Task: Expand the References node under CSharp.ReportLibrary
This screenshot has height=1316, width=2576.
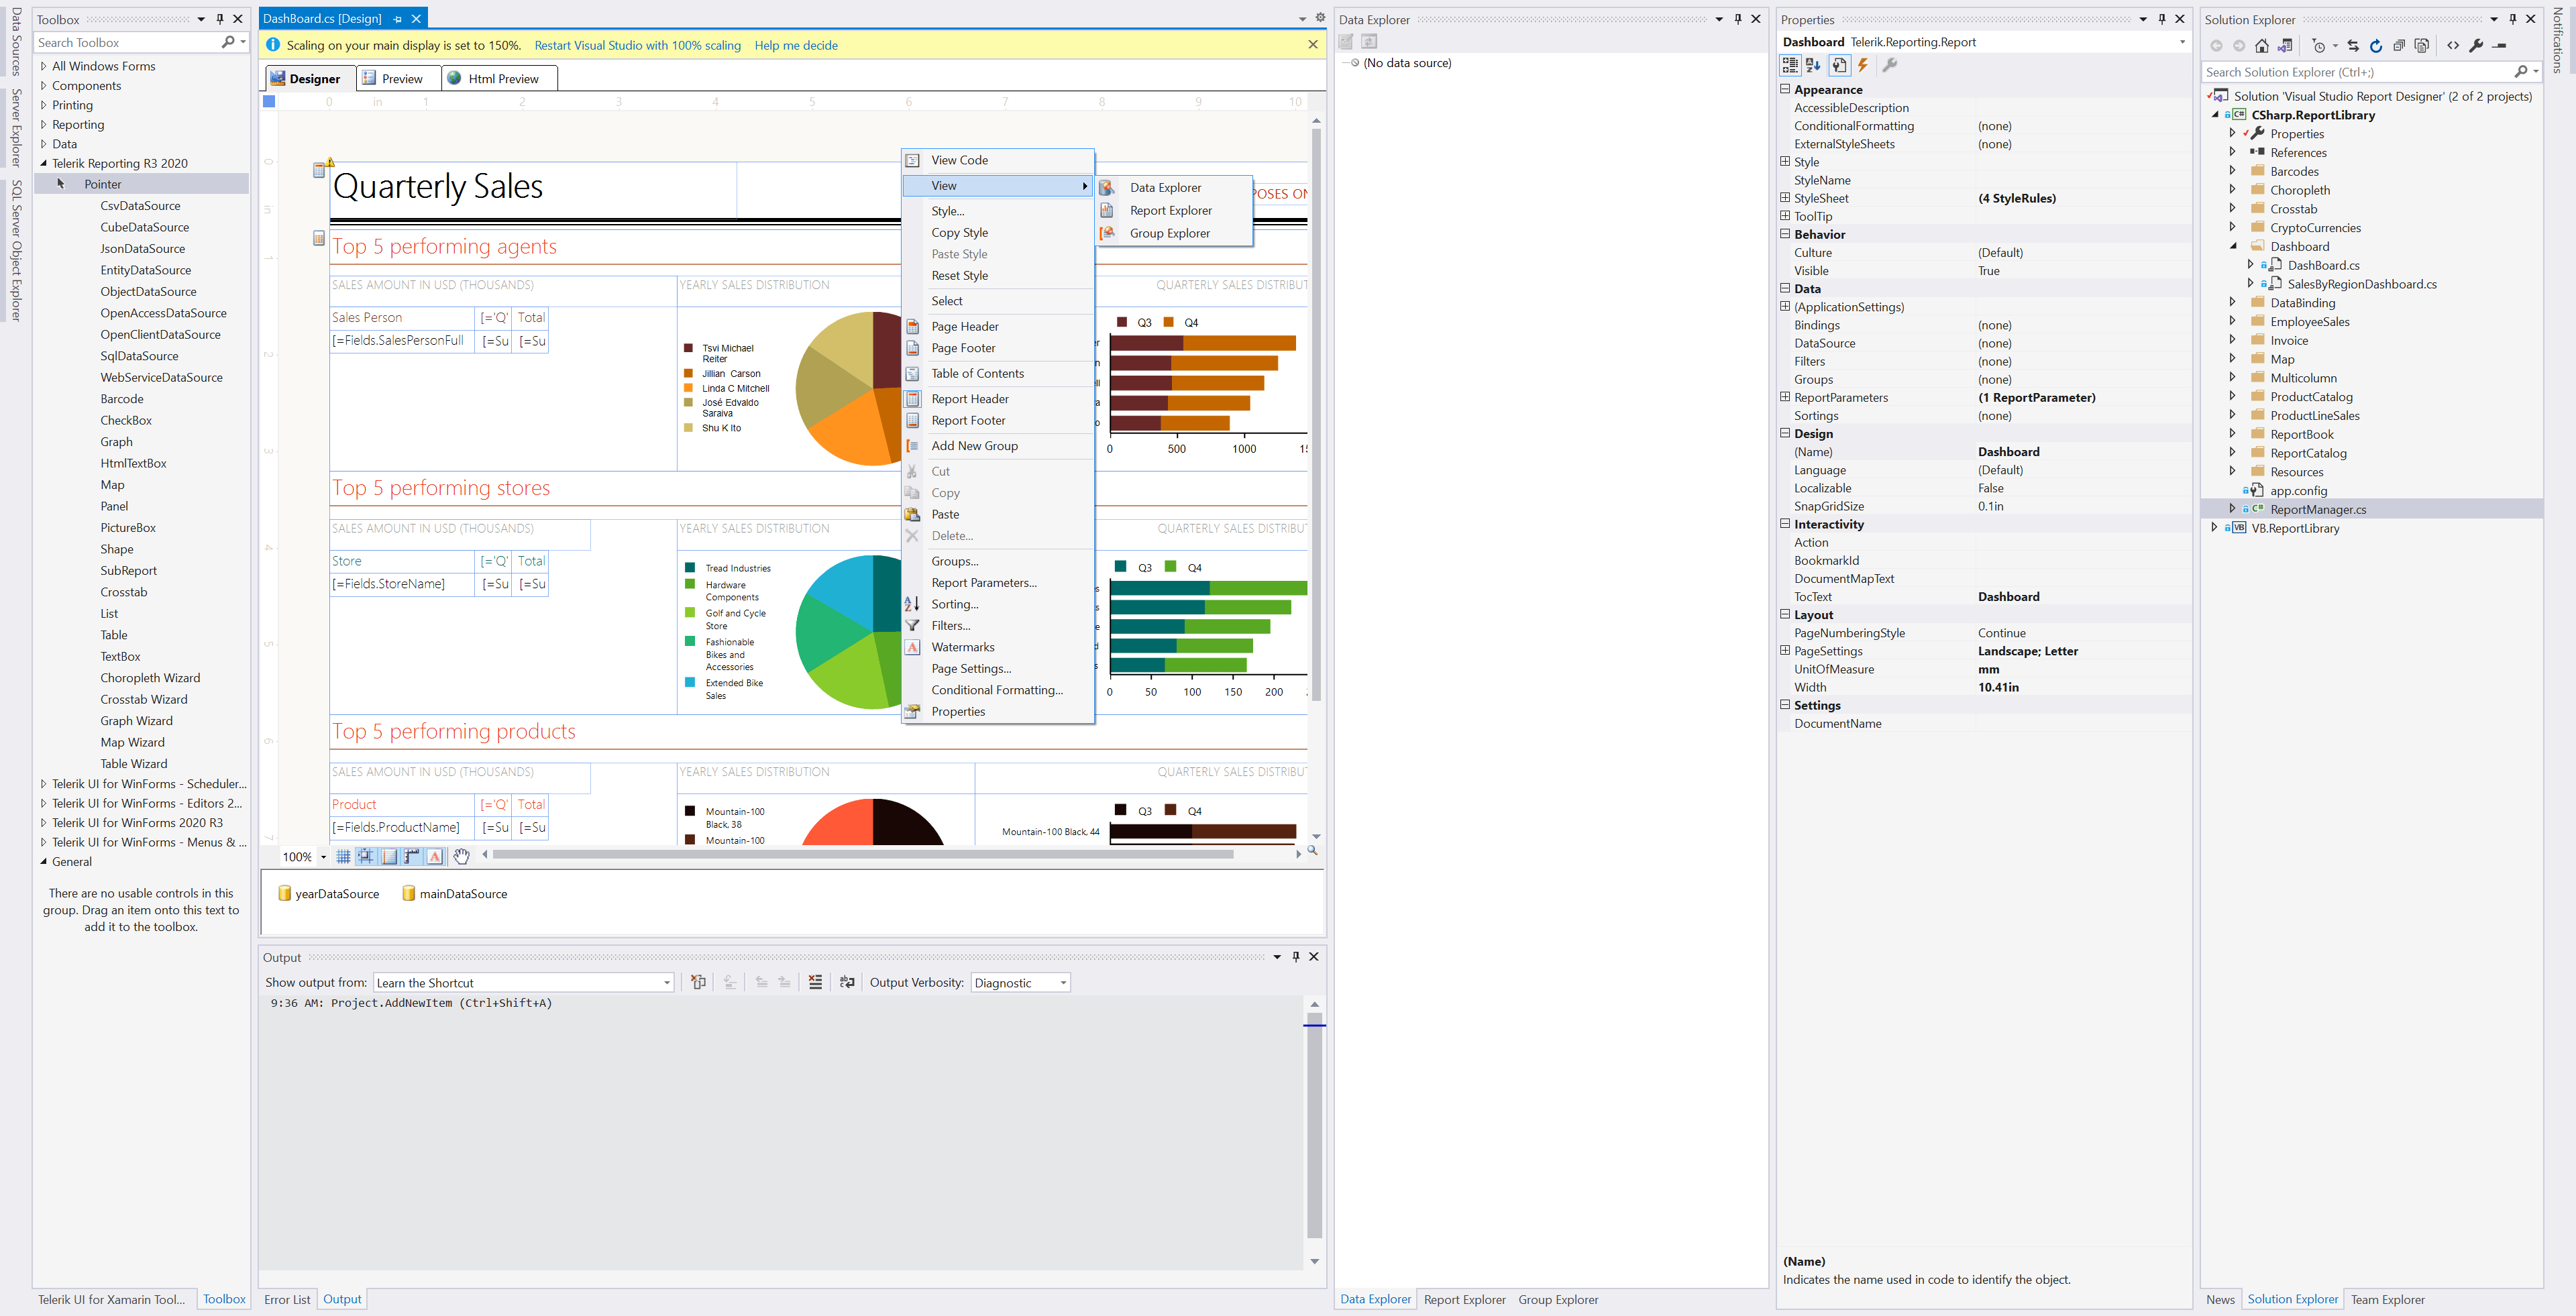Action: pos(2233,152)
